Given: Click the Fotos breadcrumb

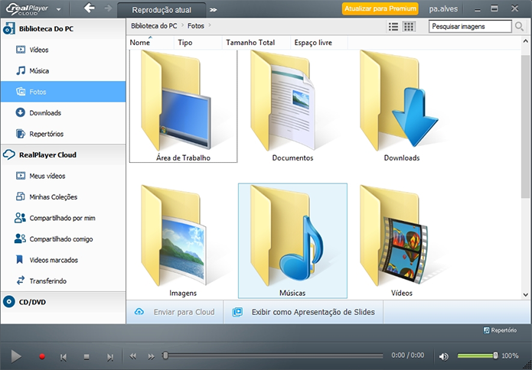Looking at the screenshot, I should tap(196, 26).
